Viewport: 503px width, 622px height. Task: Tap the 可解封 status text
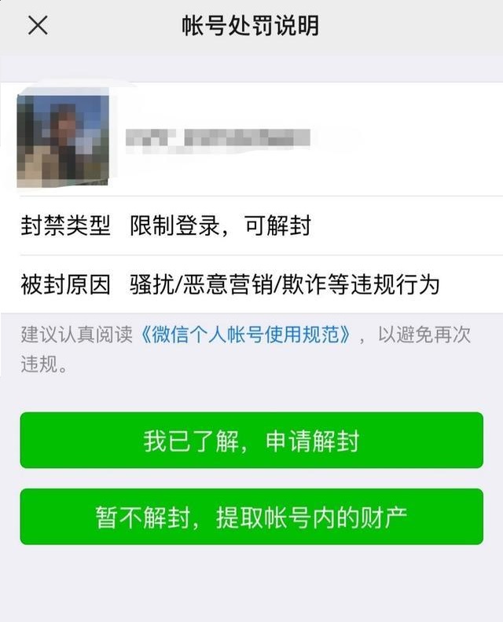click(277, 225)
